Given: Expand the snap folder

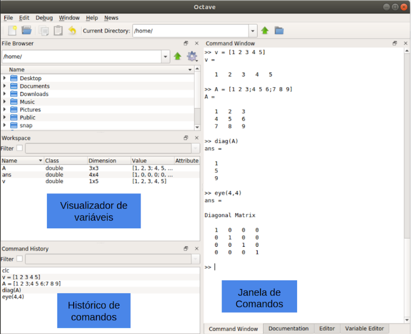Looking at the screenshot, I should (x=4, y=125).
